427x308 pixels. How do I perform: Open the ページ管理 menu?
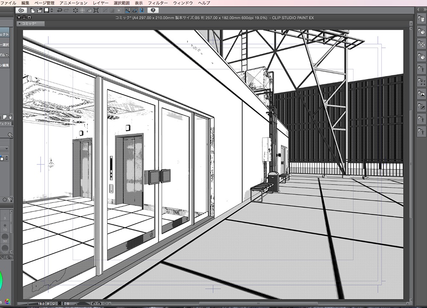pos(44,3)
